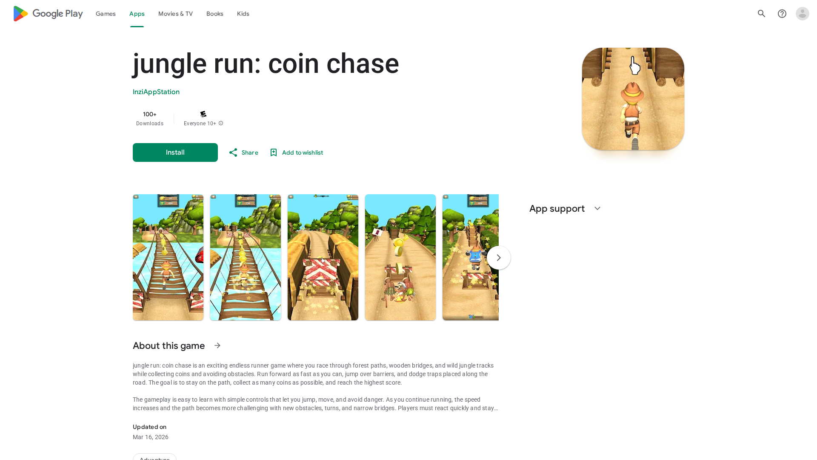Screen dimensions: 817x460
Task: Click the Google Play logo
Action: (48, 14)
